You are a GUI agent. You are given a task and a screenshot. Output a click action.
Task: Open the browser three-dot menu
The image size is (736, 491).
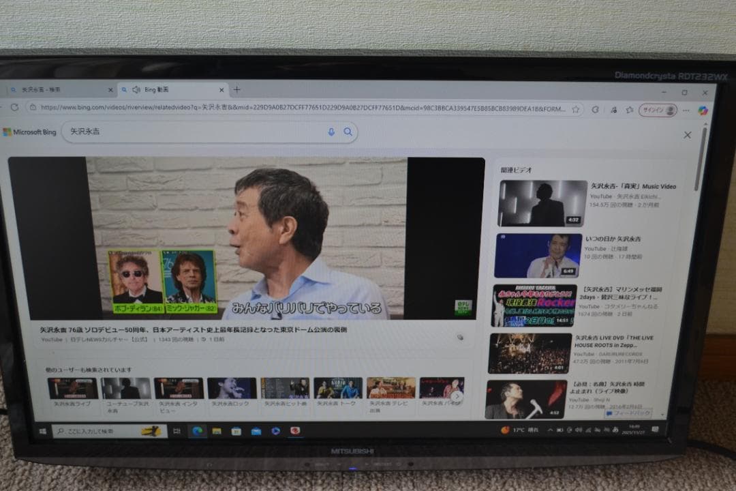686,110
